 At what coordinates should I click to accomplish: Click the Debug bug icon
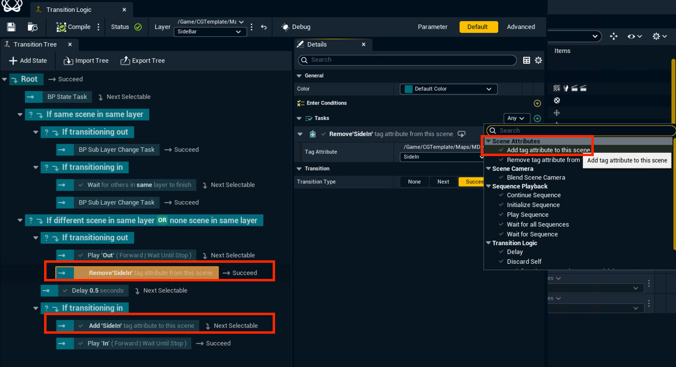[x=285, y=27]
